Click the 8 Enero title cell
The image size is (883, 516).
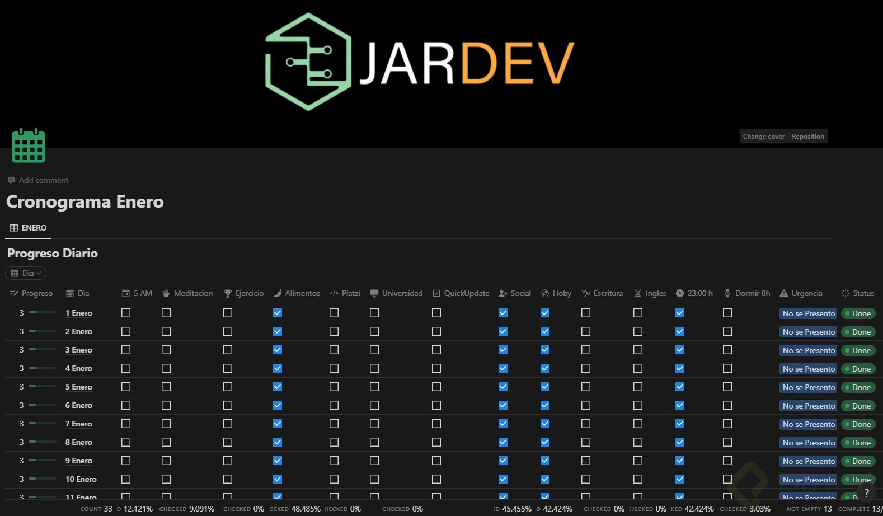(x=79, y=442)
